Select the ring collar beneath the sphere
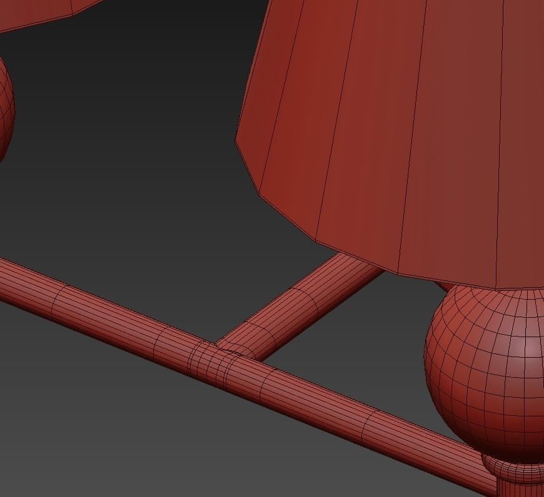The image size is (544, 497). [513, 470]
